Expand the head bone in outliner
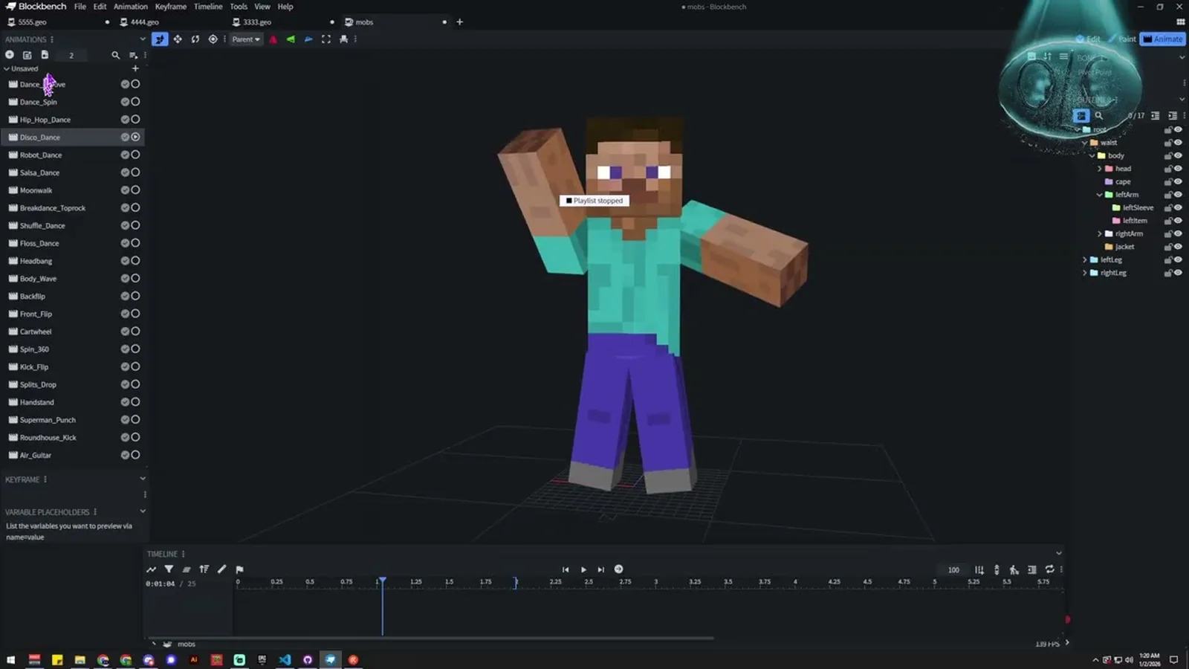The height and width of the screenshot is (669, 1189). click(1100, 169)
